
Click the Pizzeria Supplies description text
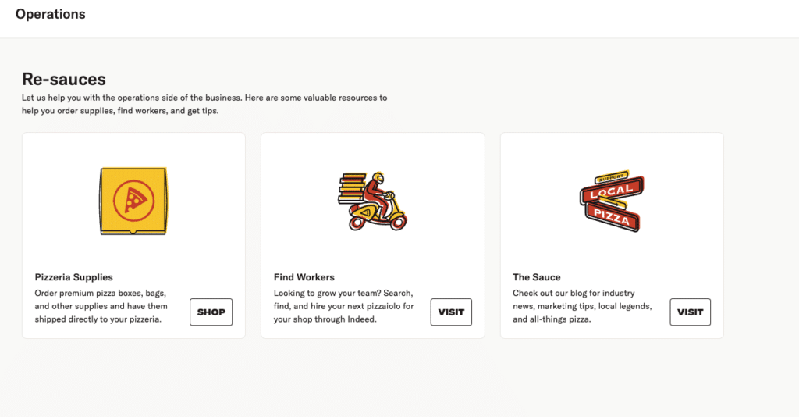101,306
